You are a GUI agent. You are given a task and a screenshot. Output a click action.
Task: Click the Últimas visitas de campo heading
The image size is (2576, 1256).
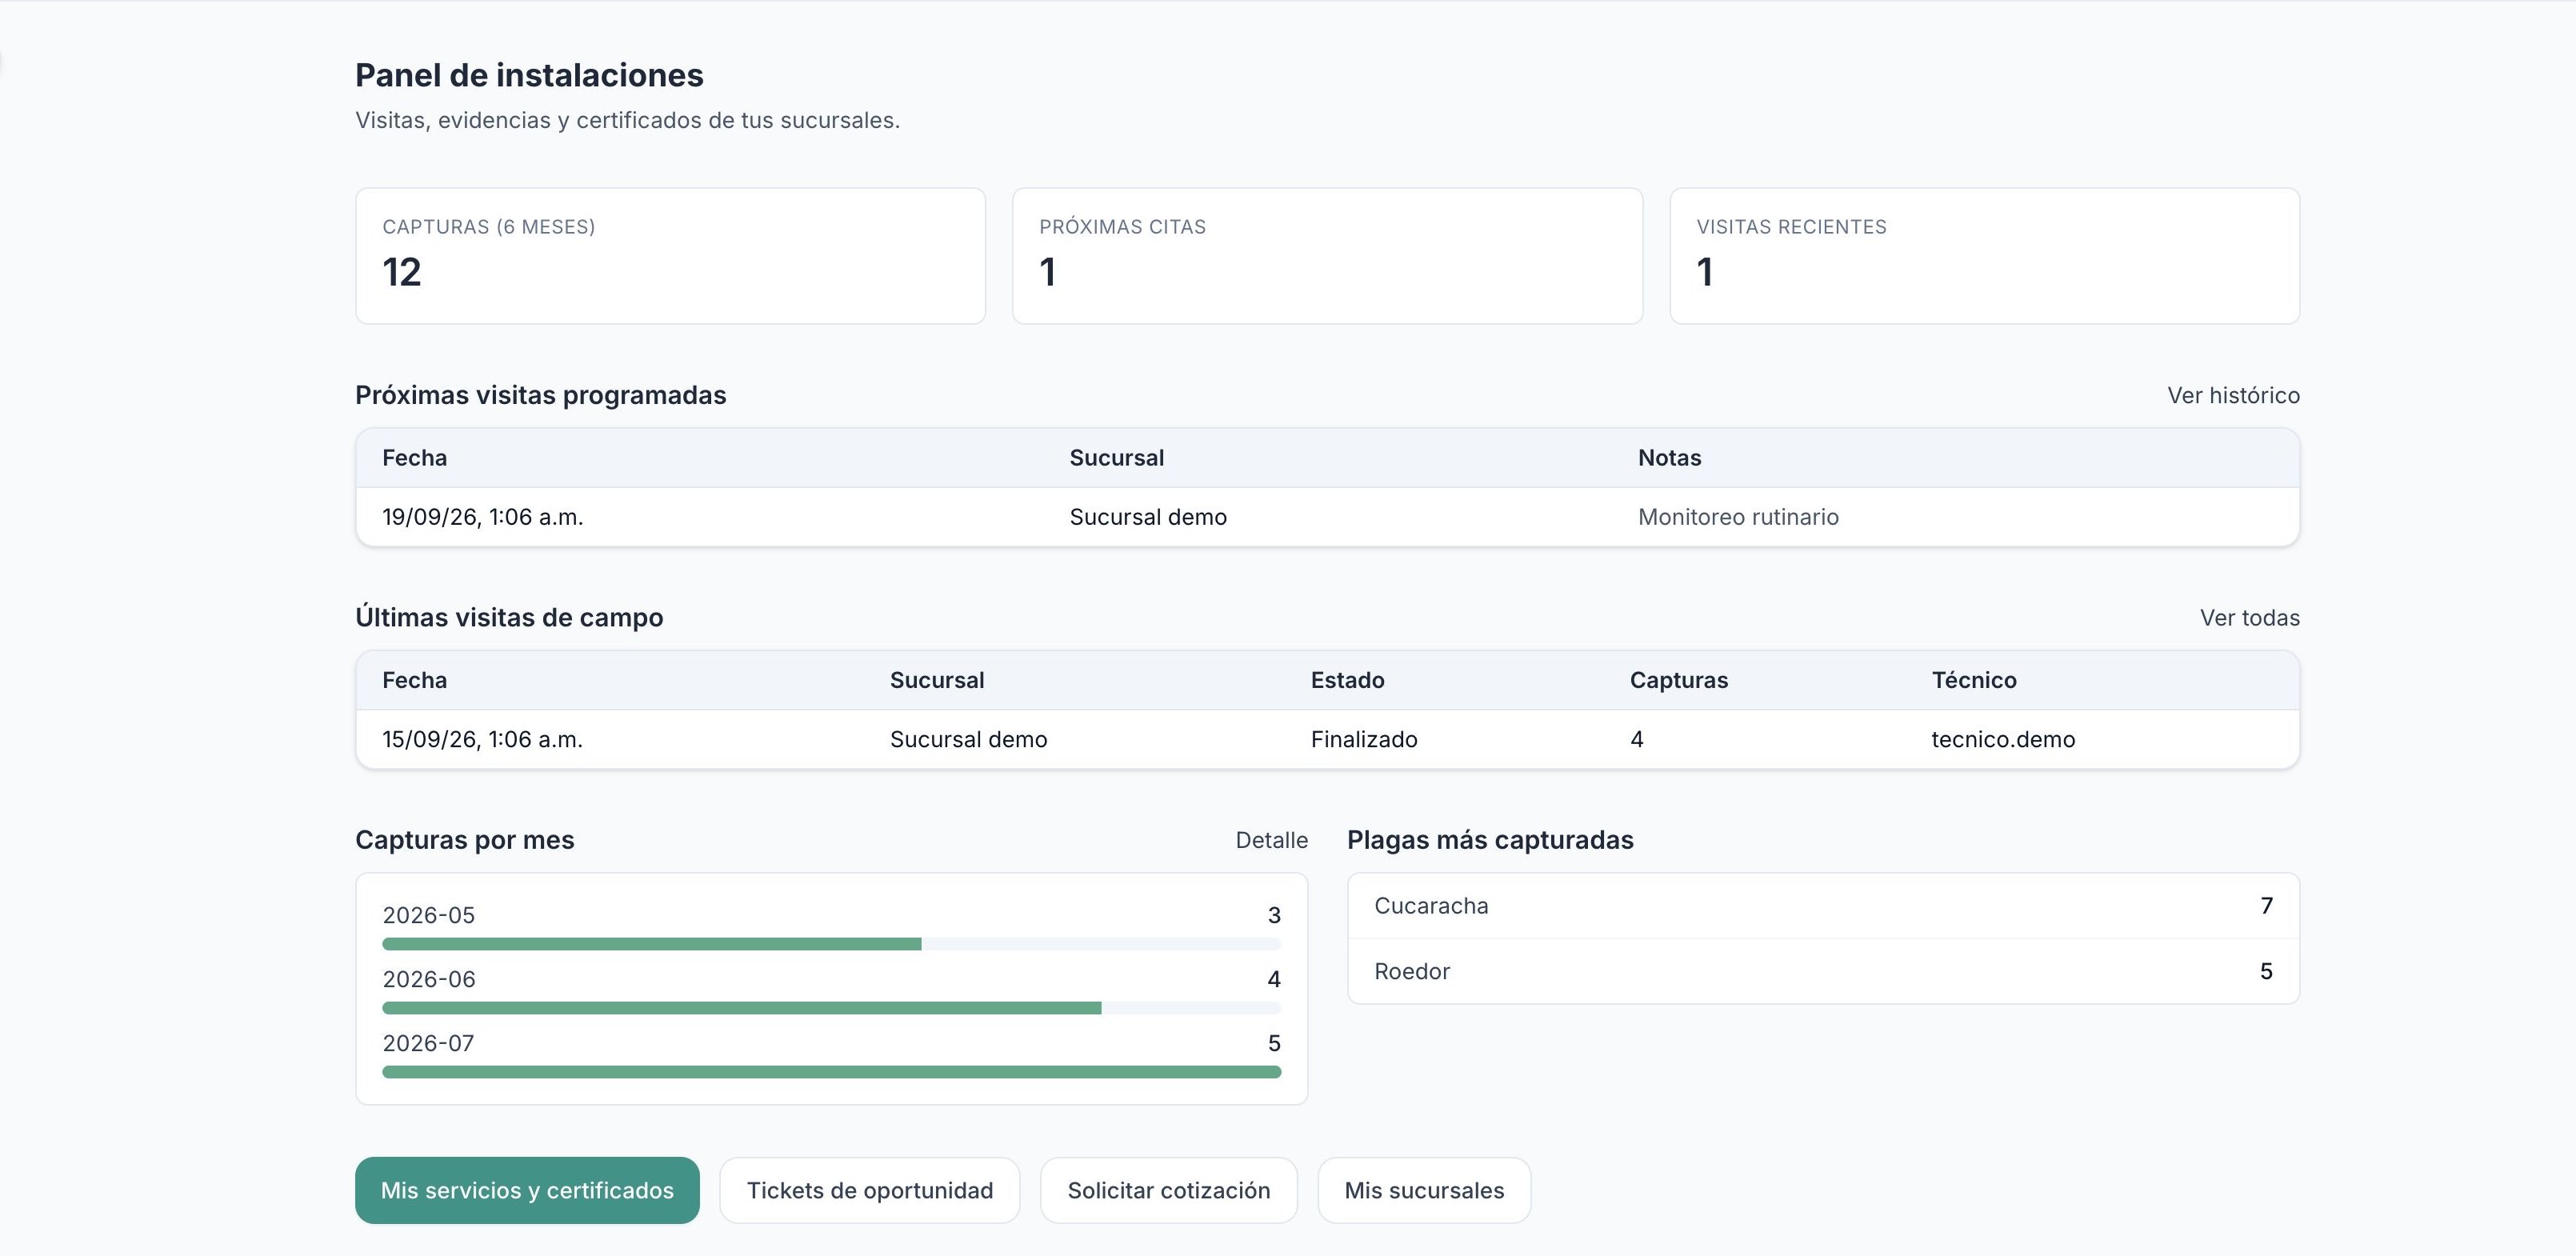tap(509, 617)
